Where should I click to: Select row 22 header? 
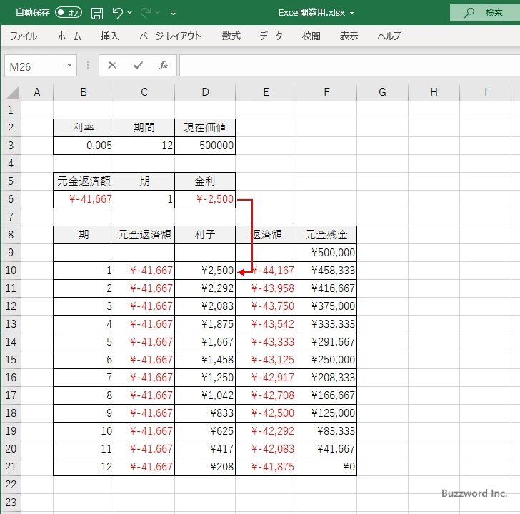pyautogui.click(x=11, y=485)
